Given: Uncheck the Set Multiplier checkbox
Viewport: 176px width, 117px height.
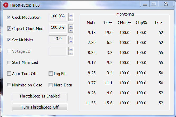Looking at the screenshot, I should pyautogui.click(x=9, y=40).
